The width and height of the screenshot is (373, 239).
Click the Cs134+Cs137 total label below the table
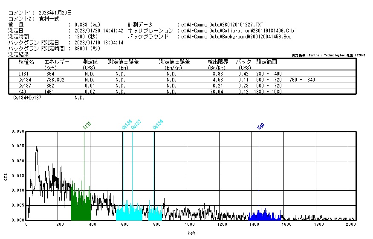(27, 98)
